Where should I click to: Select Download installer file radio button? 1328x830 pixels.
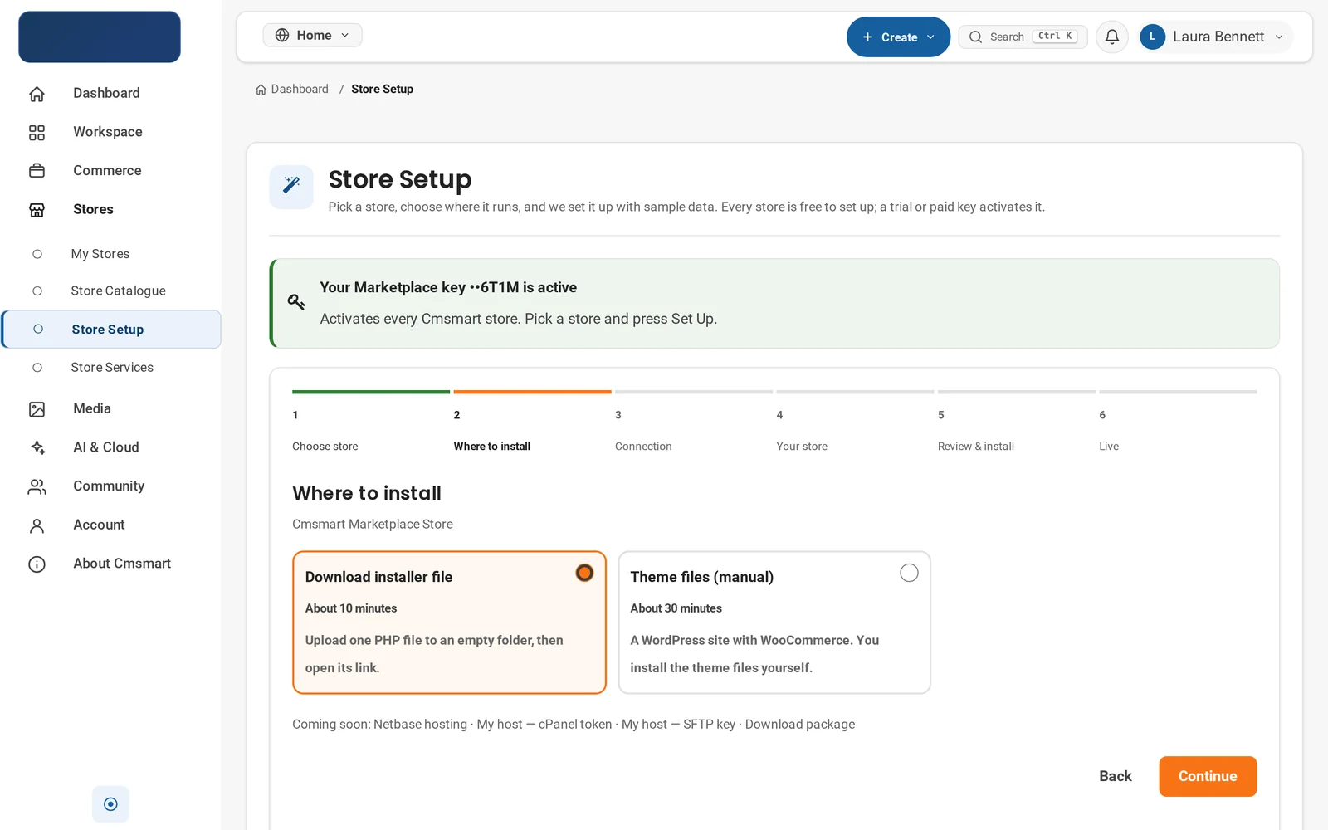point(584,573)
